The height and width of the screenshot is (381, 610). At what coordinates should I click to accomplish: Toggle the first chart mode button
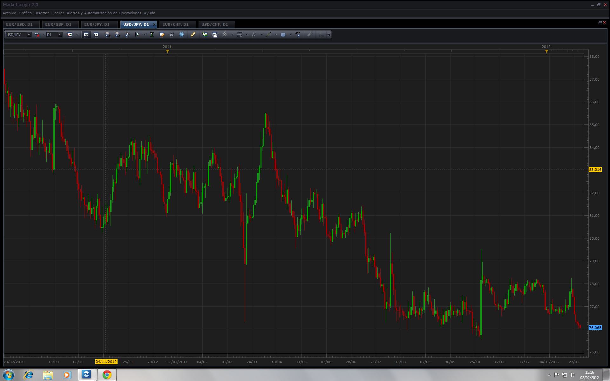tap(86, 35)
